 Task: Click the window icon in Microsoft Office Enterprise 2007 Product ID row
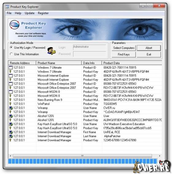[11, 84]
